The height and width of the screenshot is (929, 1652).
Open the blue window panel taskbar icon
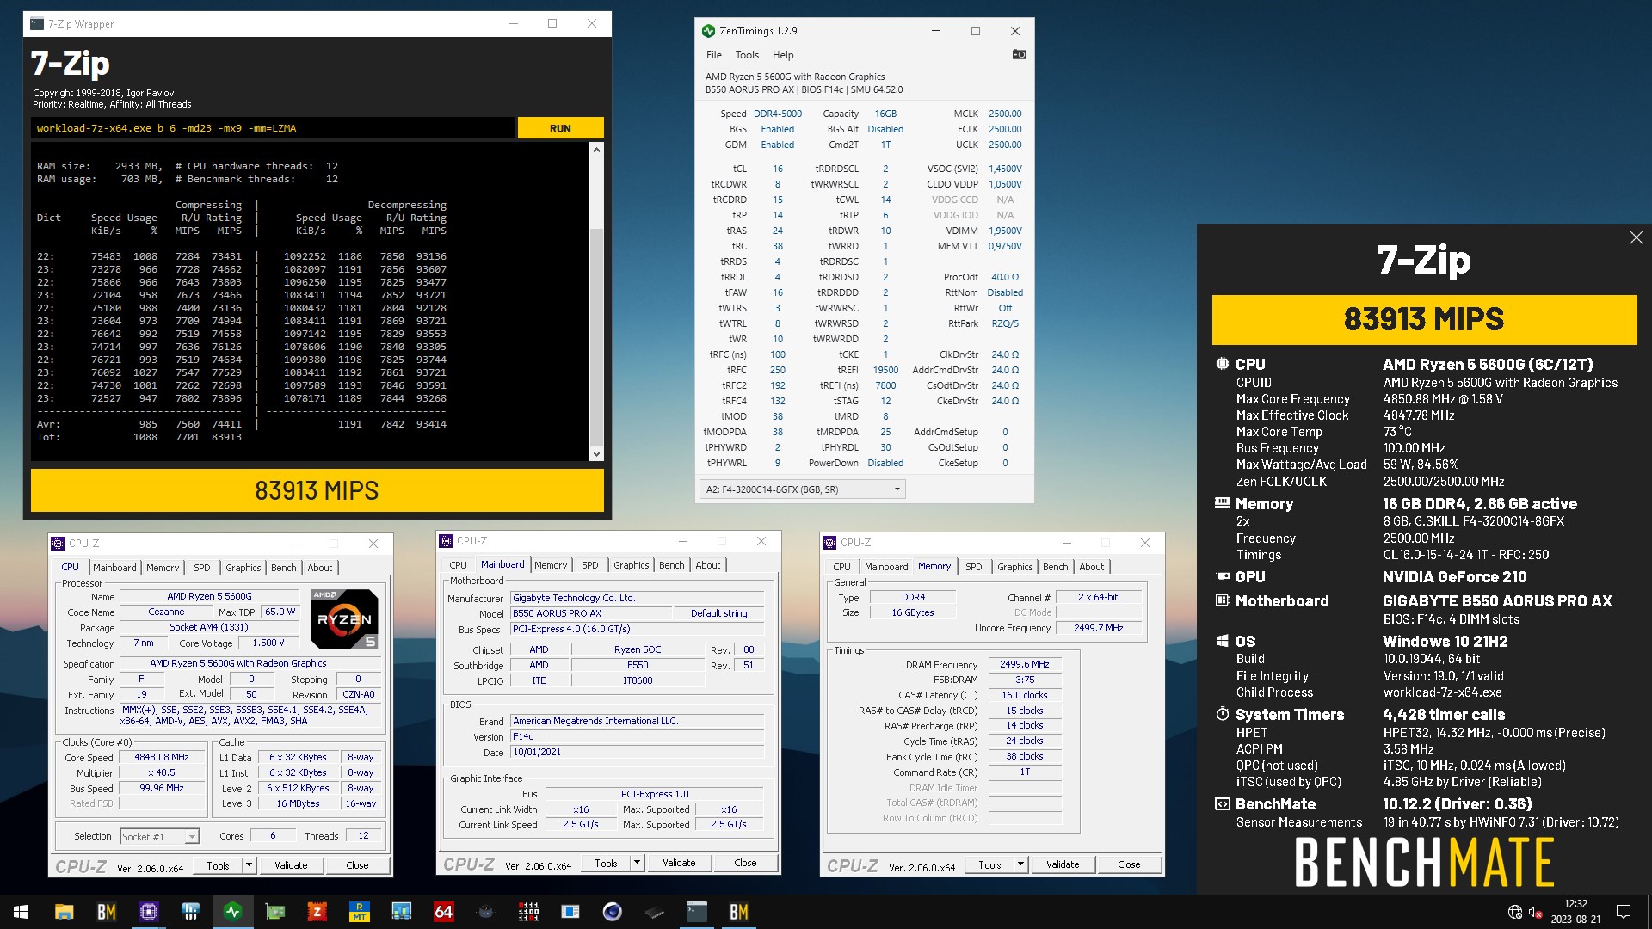[570, 912]
